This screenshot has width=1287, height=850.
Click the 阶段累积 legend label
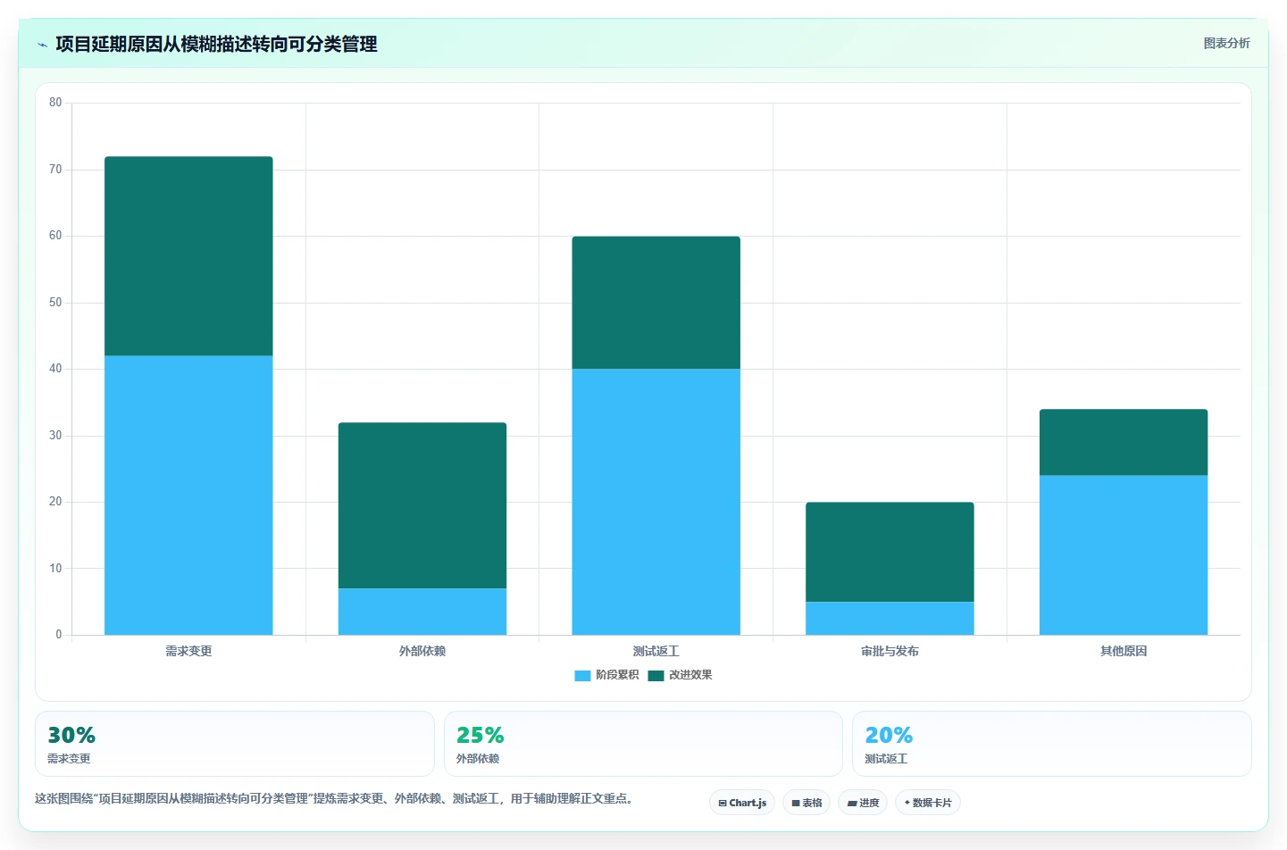click(x=617, y=675)
